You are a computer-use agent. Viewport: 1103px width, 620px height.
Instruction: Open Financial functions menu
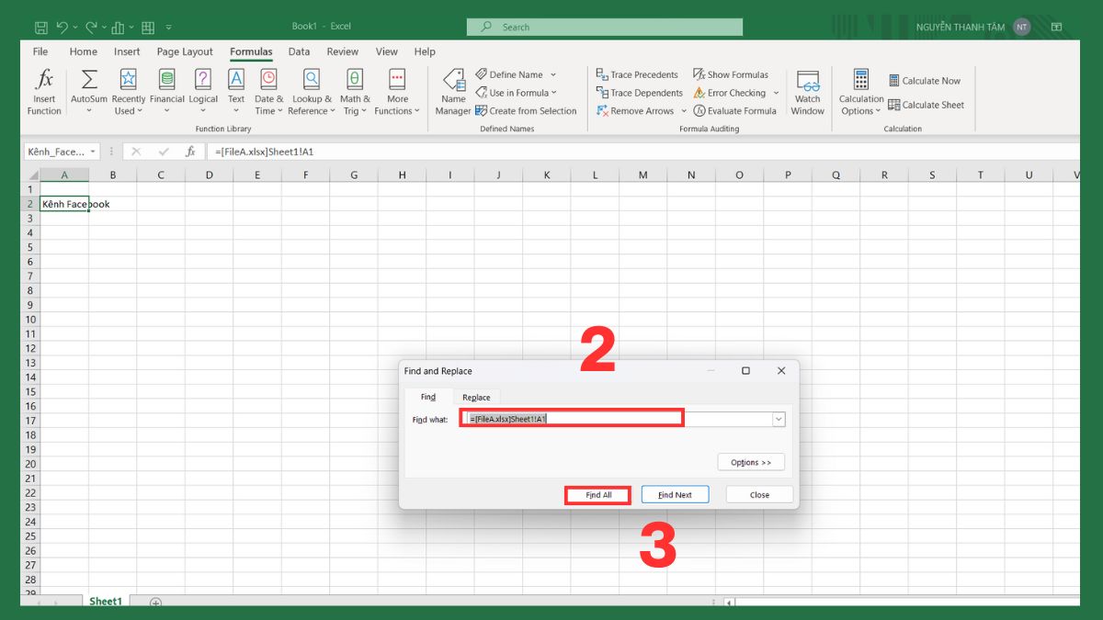[167, 92]
